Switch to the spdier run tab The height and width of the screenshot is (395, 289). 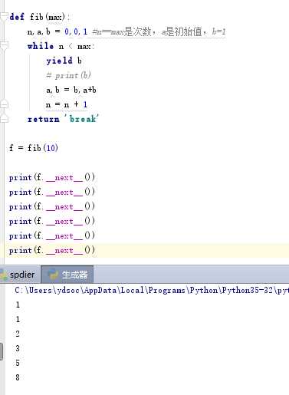(x=20, y=275)
